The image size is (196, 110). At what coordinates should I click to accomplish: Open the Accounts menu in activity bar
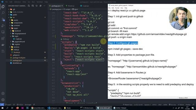pyautogui.click(x=3, y=94)
